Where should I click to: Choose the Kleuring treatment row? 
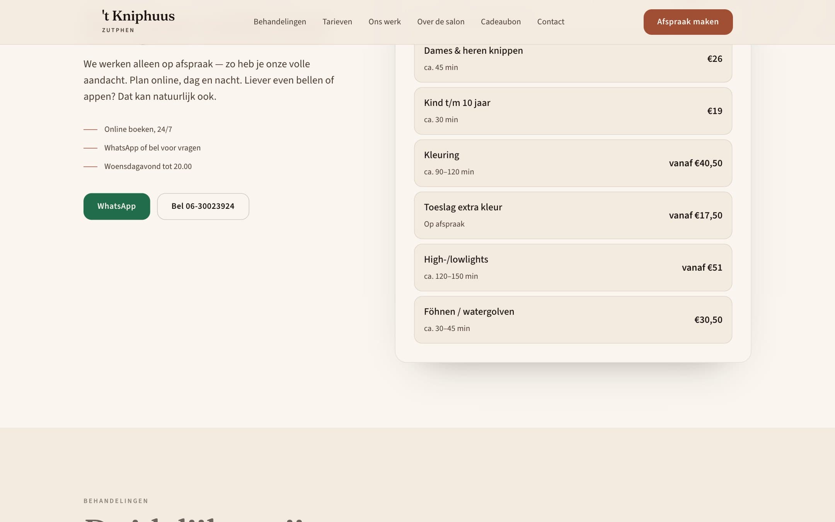(x=573, y=163)
